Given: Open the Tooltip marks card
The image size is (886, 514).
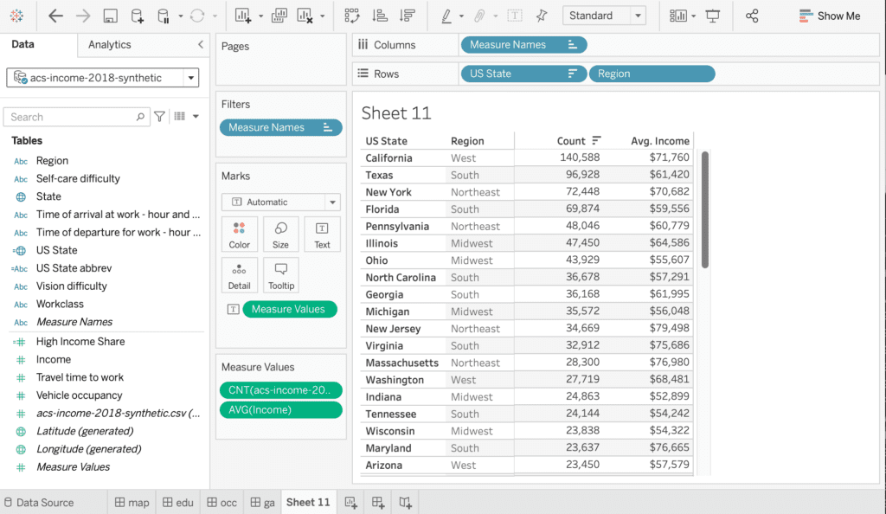Looking at the screenshot, I should tap(281, 275).
